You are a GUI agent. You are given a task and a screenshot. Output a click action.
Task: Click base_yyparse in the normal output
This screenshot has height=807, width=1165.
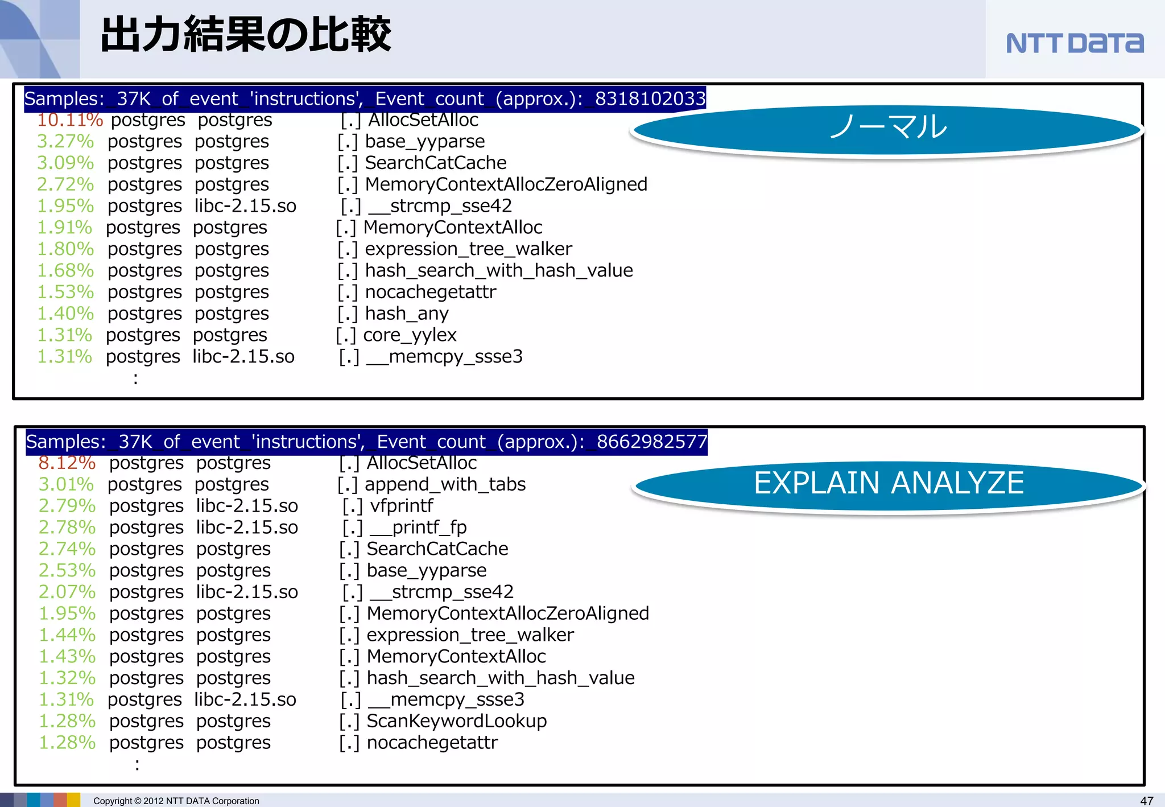[425, 142]
